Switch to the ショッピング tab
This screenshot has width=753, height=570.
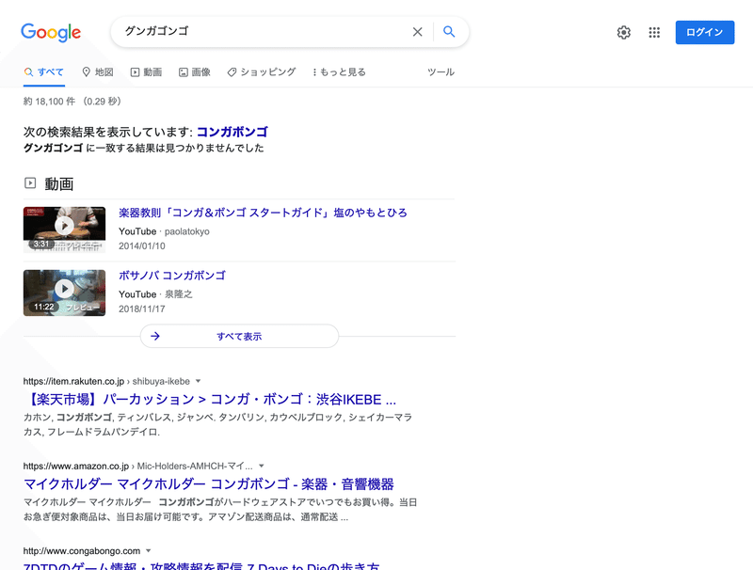pyautogui.click(x=262, y=72)
